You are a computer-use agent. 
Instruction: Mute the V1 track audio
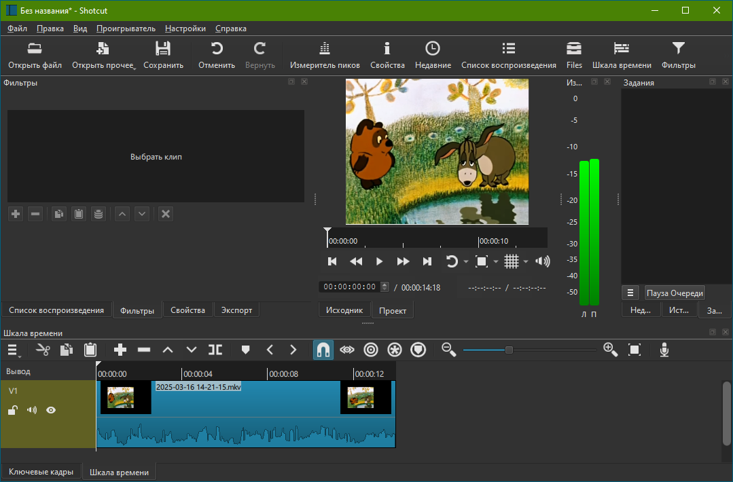click(x=32, y=410)
